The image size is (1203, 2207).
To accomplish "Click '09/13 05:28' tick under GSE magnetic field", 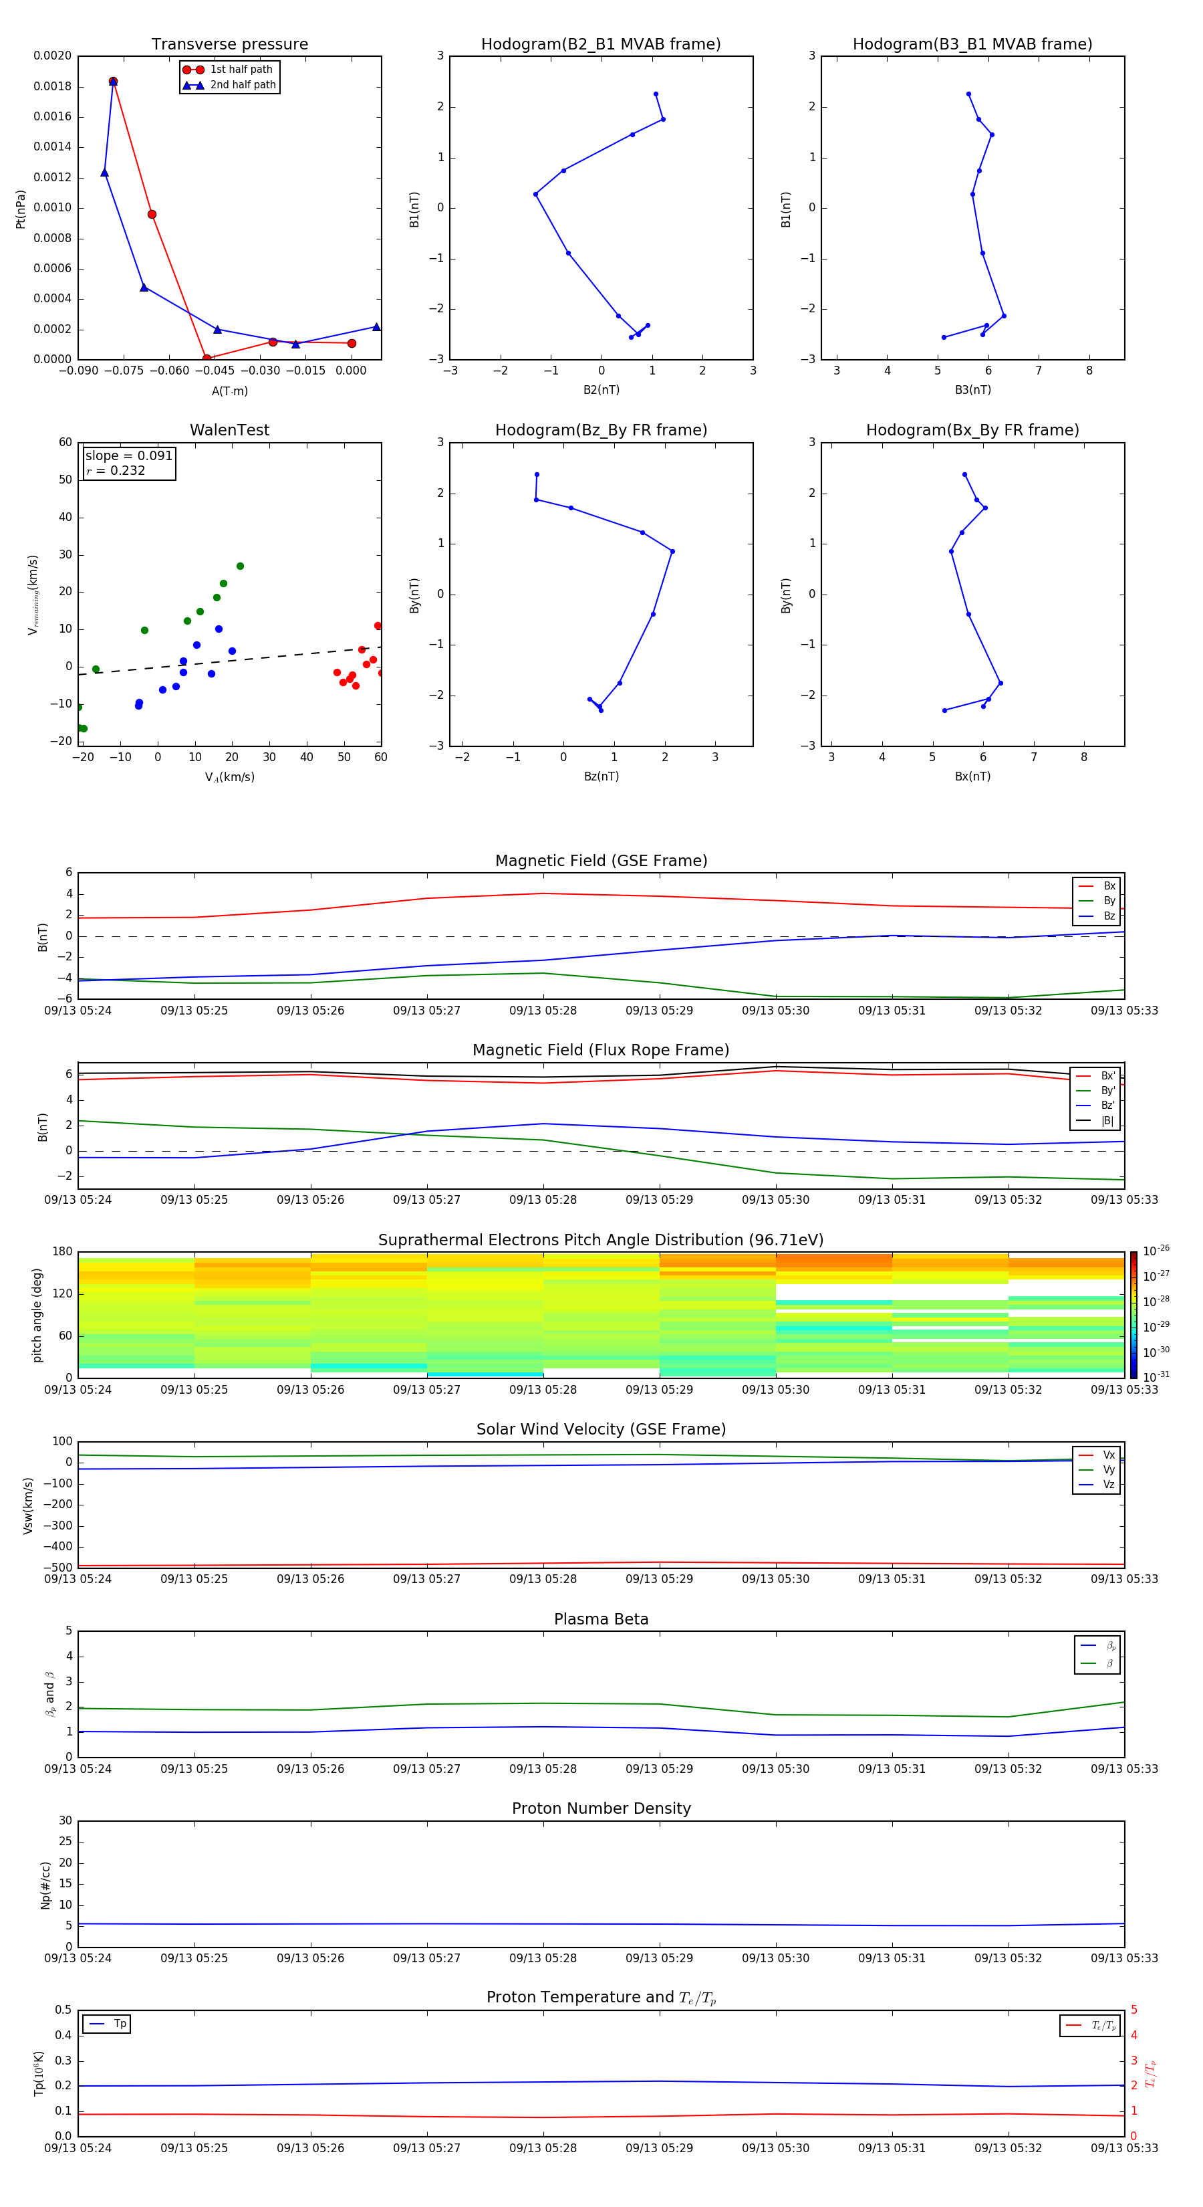I will pos(543,1010).
